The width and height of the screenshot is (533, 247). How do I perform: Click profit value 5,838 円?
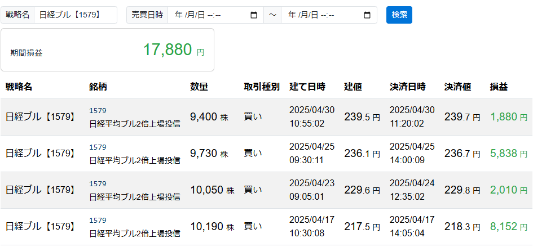point(509,154)
